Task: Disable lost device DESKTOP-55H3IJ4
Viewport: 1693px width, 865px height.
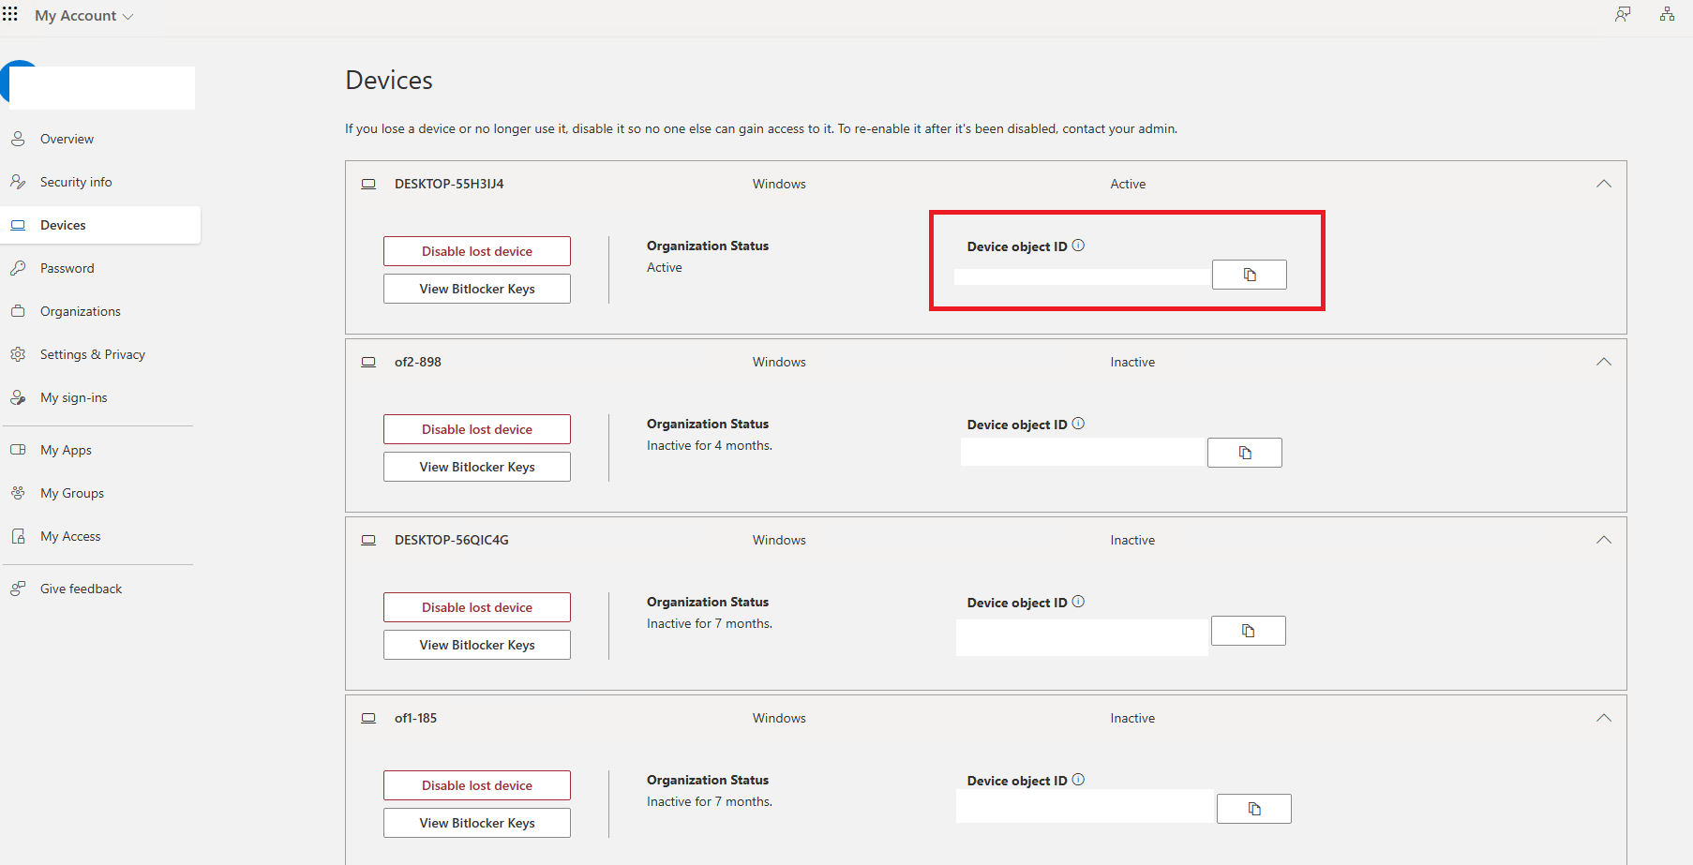Action: pyautogui.click(x=477, y=251)
